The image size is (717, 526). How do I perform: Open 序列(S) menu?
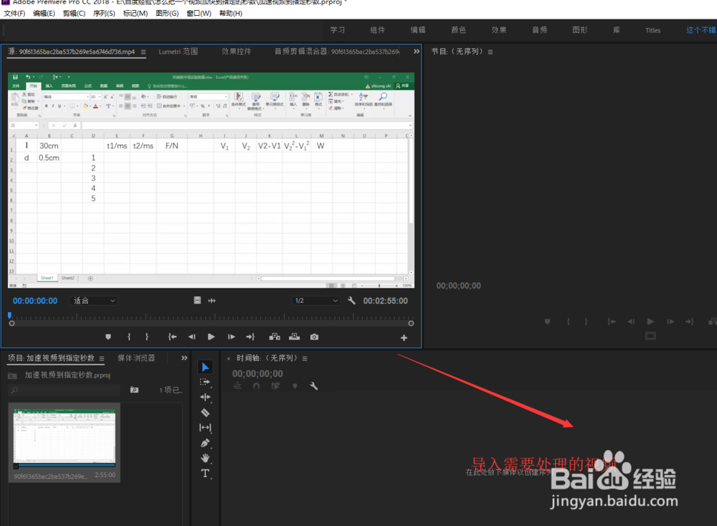coord(104,14)
